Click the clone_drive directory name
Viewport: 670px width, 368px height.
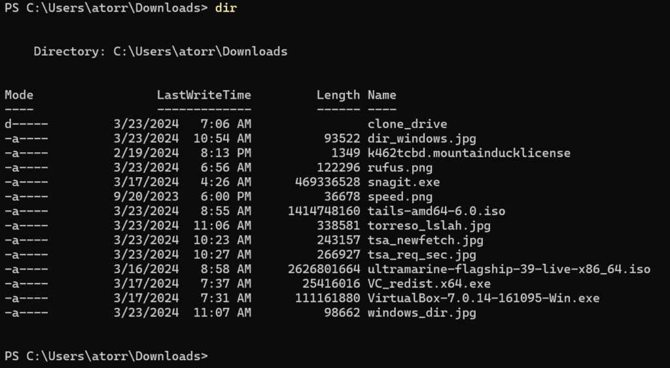tap(407, 124)
